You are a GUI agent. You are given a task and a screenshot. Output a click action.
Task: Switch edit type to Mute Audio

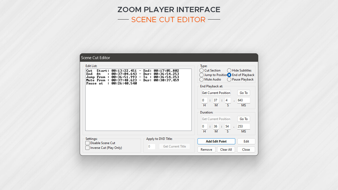[x=201, y=79]
